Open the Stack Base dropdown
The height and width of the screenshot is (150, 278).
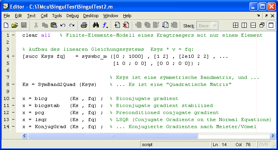pos(207,26)
